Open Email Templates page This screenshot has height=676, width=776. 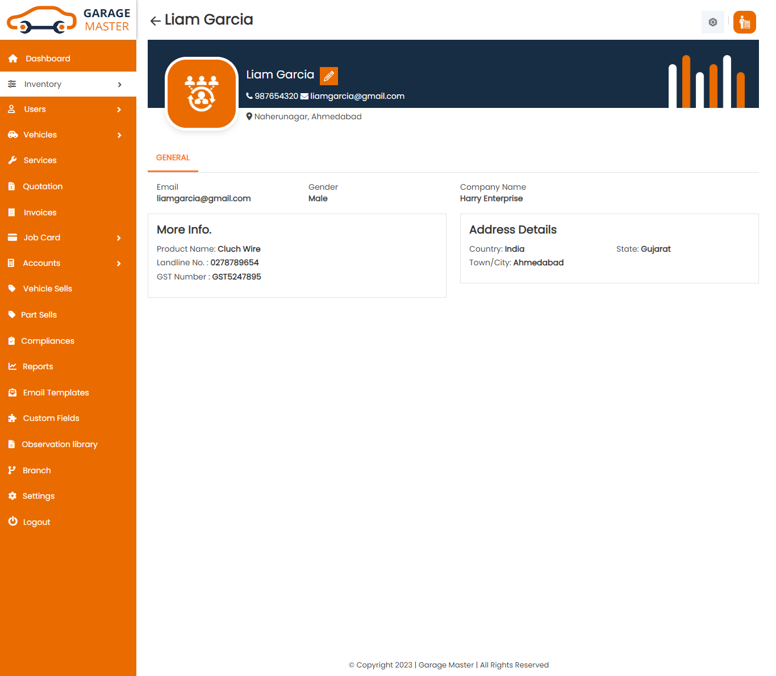pyautogui.click(x=56, y=393)
